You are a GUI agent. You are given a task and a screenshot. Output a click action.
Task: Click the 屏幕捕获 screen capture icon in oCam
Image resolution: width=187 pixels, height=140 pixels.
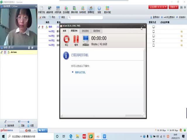[86, 41]
